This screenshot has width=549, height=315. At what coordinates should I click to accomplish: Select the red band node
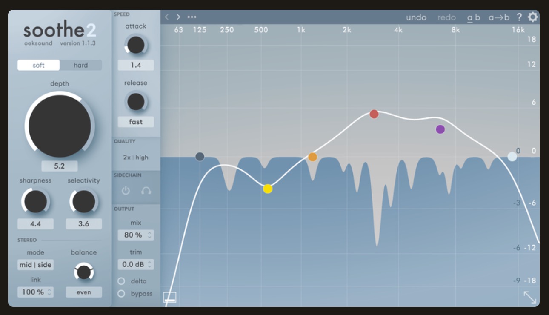pos(374,114)
